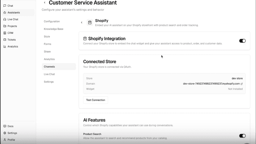Screen dimensions: 256x144
Task: Go back from Customer Service Assistant page
Action: coord(45,2)
